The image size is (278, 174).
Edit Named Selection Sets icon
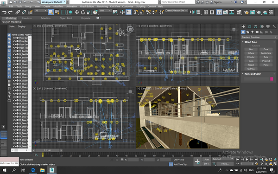pos(162,12)
